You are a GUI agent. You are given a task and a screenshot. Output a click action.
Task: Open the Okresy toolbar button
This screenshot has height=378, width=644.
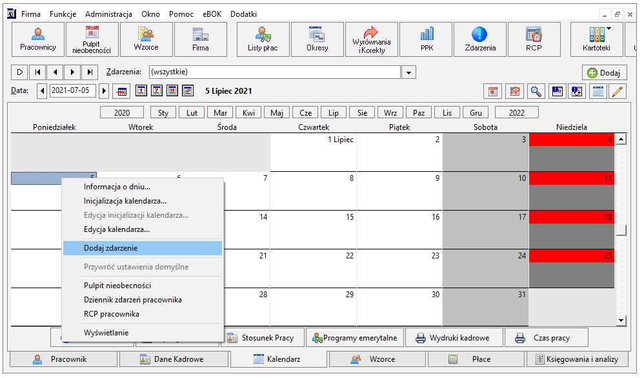[317, 39]
